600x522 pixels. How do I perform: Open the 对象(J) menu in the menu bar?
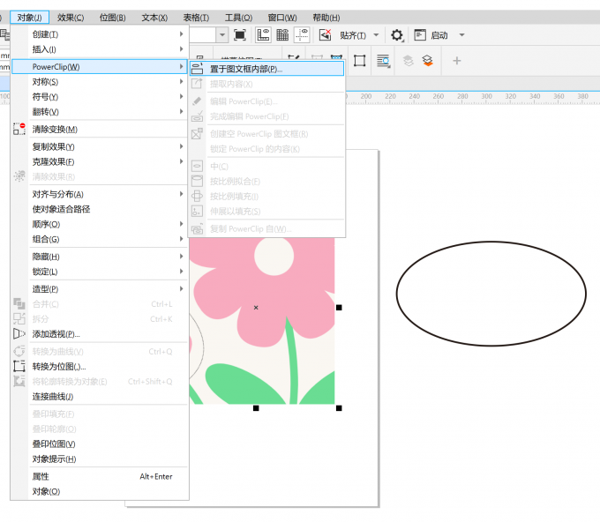click(29, 18)
